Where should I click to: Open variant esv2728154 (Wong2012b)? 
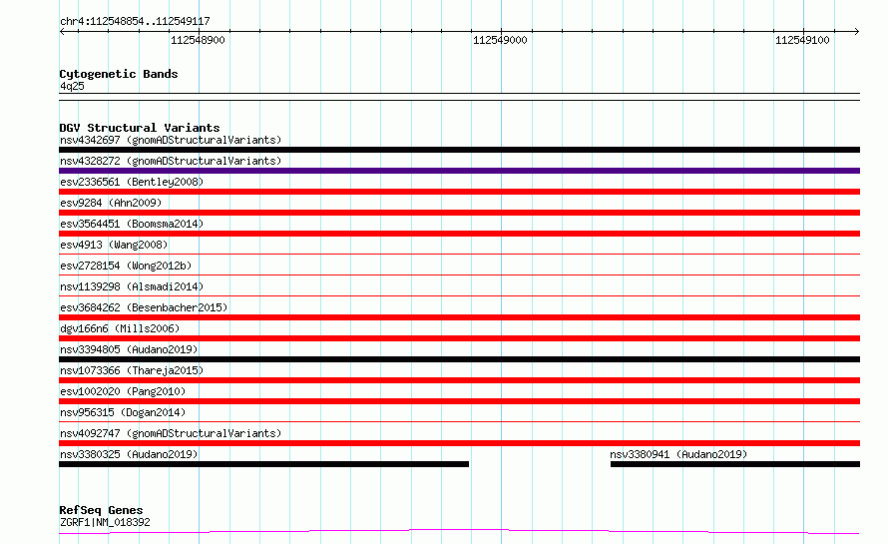pyautogui.click(x=126, y=266)
